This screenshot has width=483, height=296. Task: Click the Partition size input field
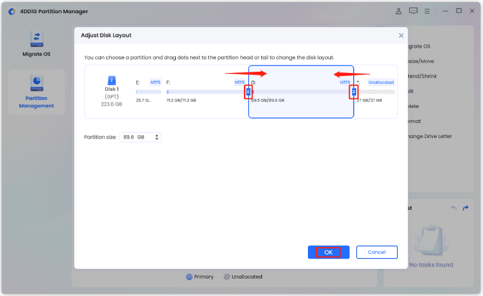tap(140, 137)
